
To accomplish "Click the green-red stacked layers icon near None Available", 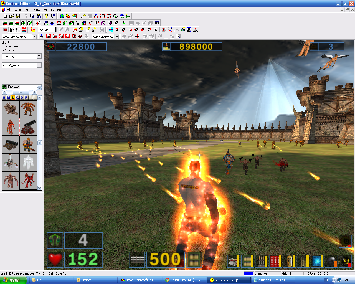I will click(137, 36).
